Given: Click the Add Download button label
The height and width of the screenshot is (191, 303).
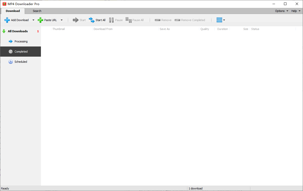Looking at the screenshot, I should click(x=20, y=20).
